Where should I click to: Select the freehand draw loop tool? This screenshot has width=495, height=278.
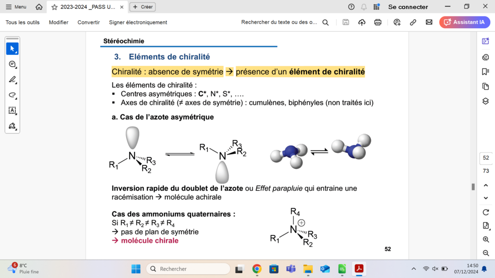pyautogui.click(x=12, y=95)
